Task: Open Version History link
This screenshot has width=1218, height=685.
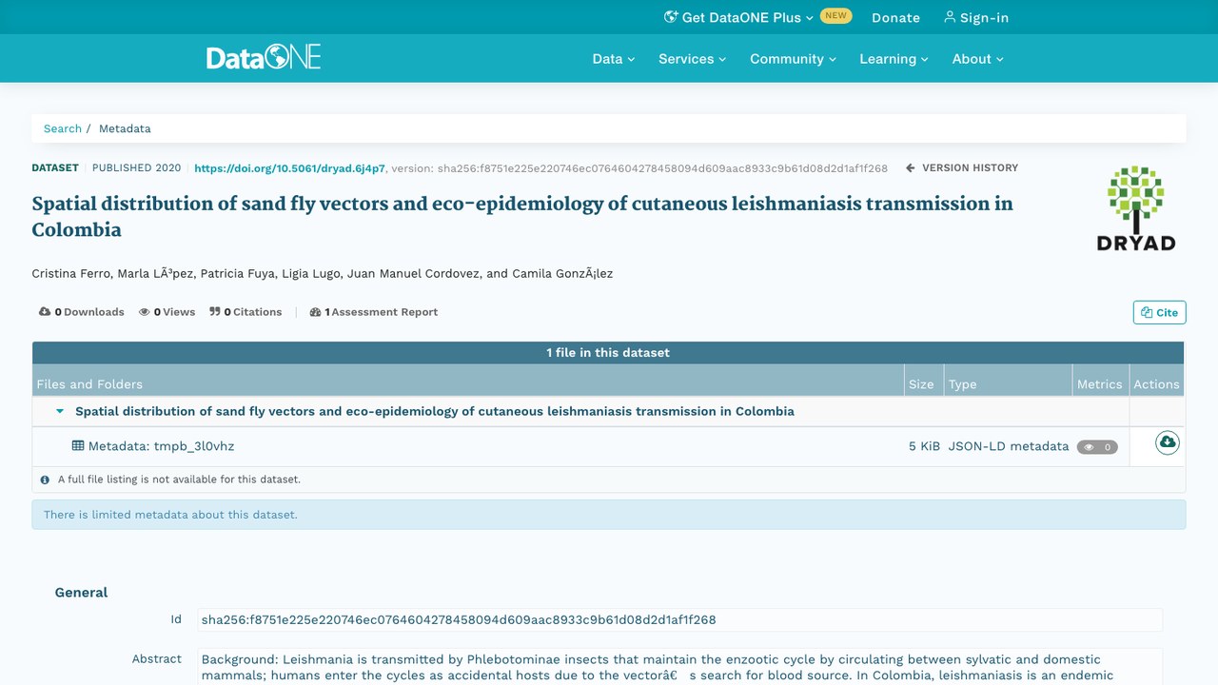Action: (x=962, y=168)
